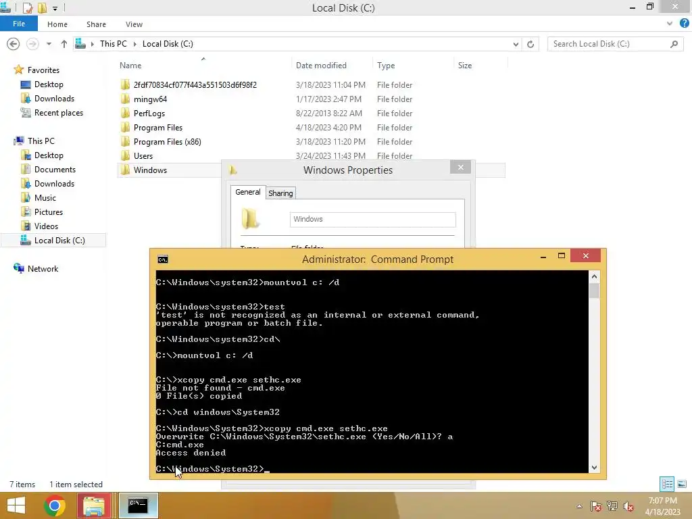692x519 pixels.
Task: Launch Google Chrome from taskbar
Action: [55, 505]
